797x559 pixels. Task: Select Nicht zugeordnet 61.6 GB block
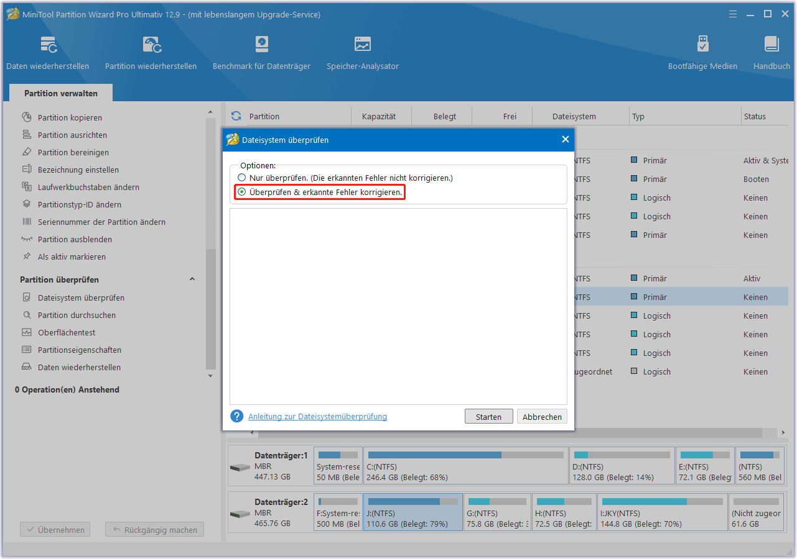tap(756, 512)
